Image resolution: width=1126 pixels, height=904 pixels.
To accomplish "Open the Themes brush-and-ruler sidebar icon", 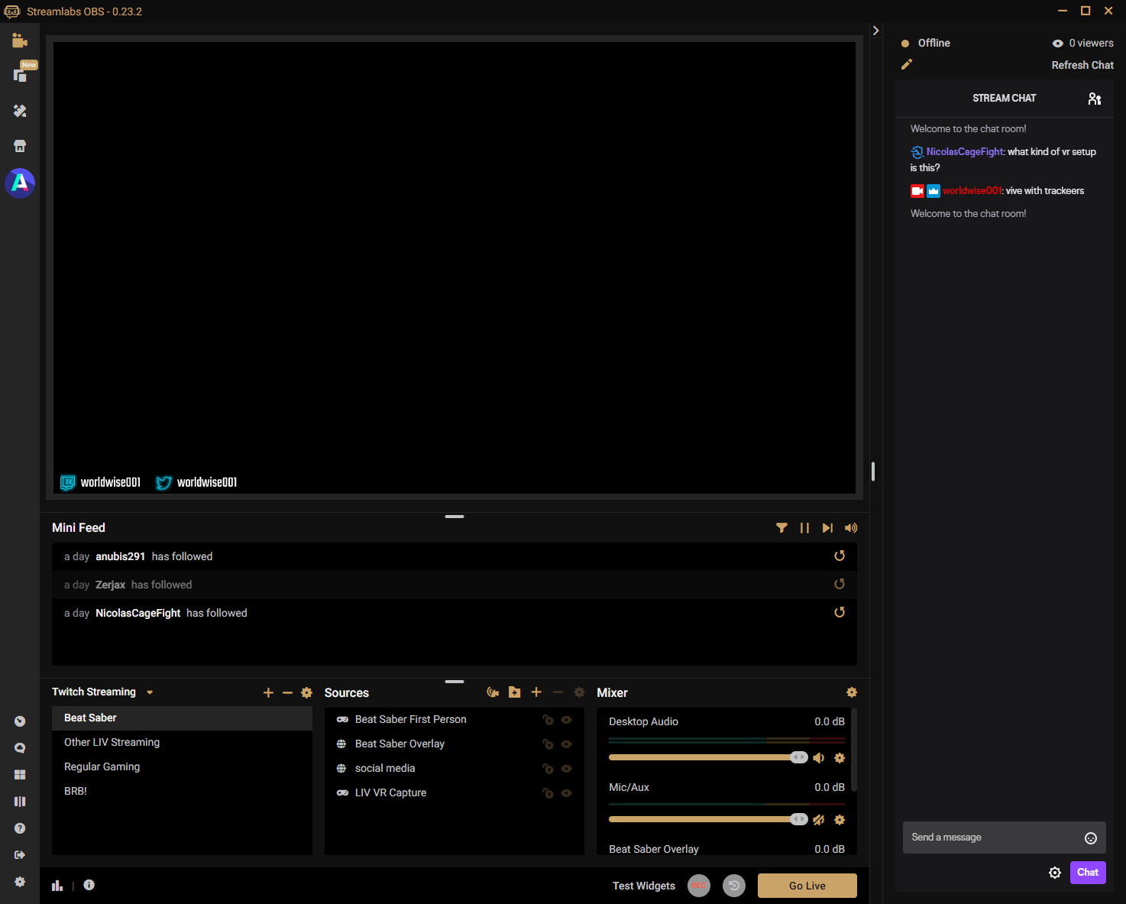I will point(20,111).
